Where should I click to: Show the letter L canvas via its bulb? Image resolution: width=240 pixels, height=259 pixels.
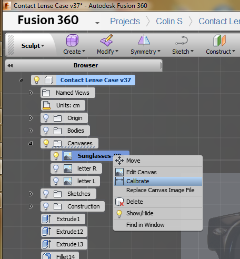click(x=56, y=181)
